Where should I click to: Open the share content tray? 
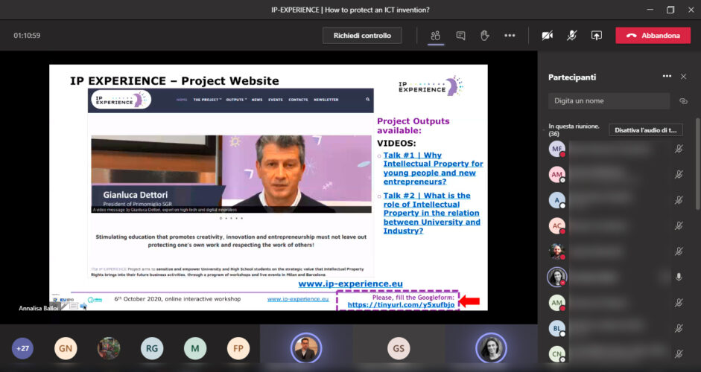pos(597,36)
